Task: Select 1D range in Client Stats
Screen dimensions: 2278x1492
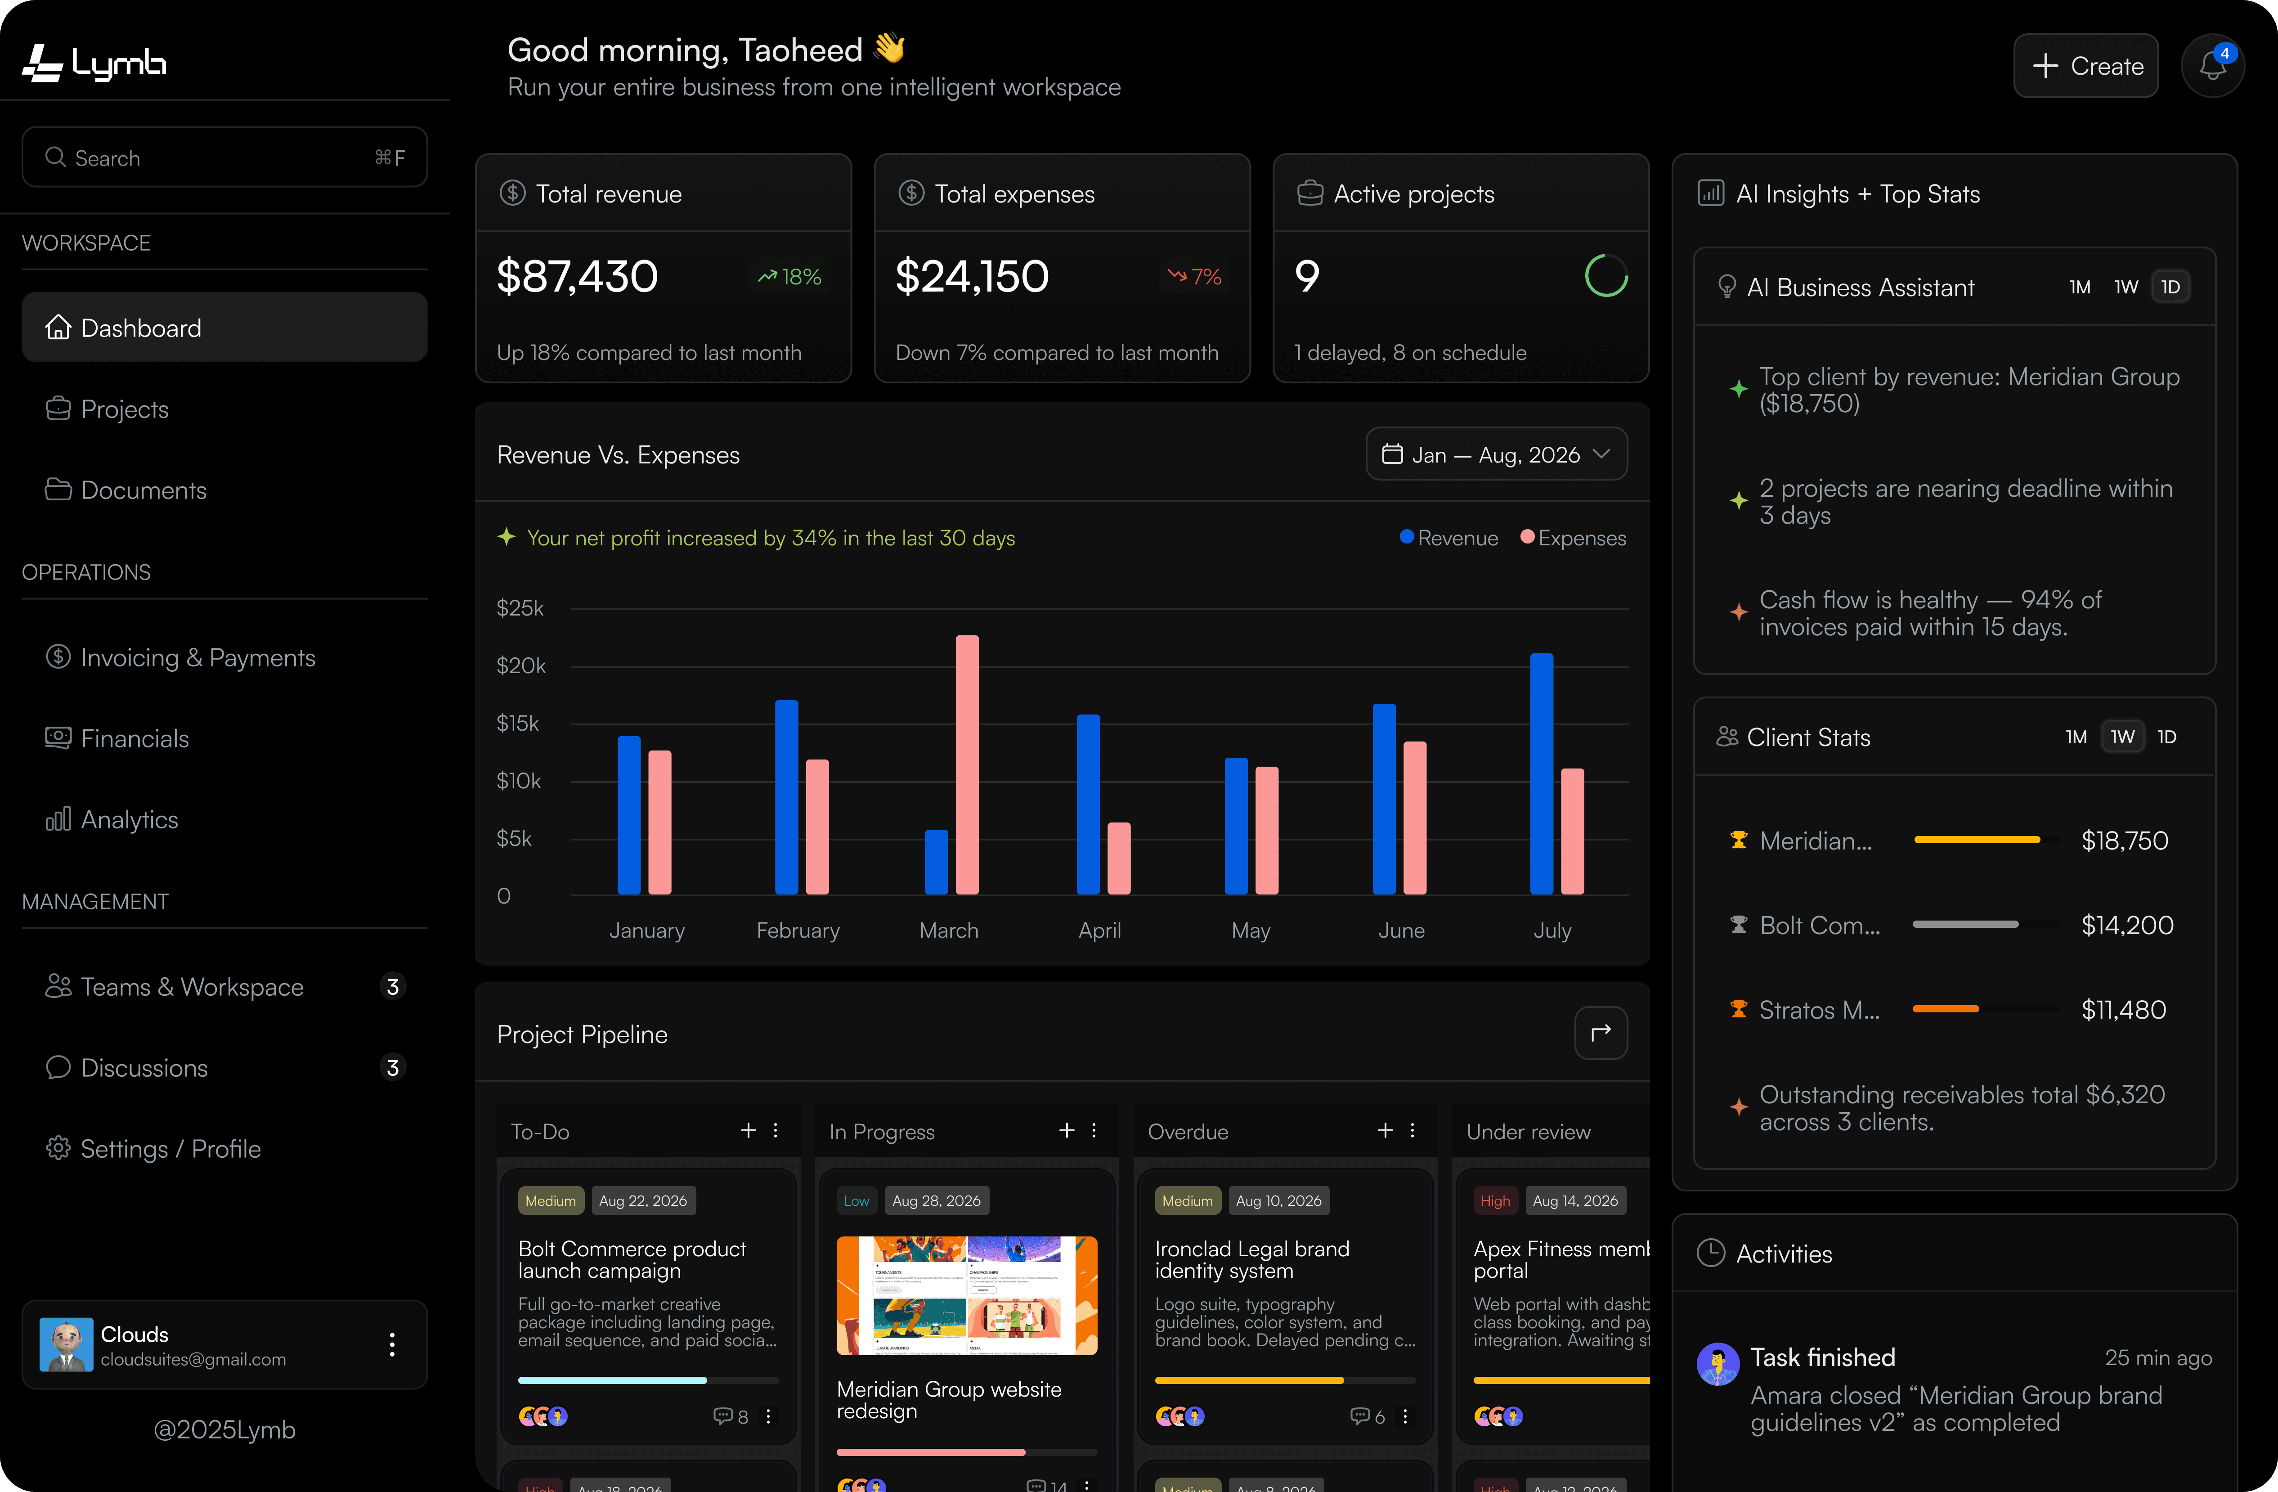Action: click(2167, 737)
